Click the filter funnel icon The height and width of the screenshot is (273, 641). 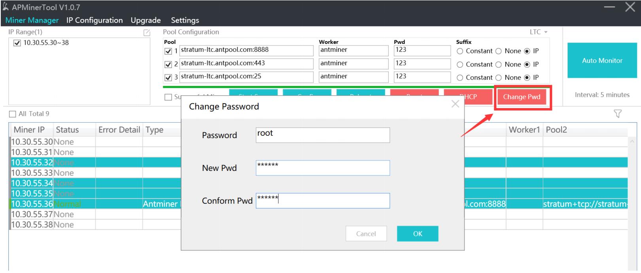617,114
